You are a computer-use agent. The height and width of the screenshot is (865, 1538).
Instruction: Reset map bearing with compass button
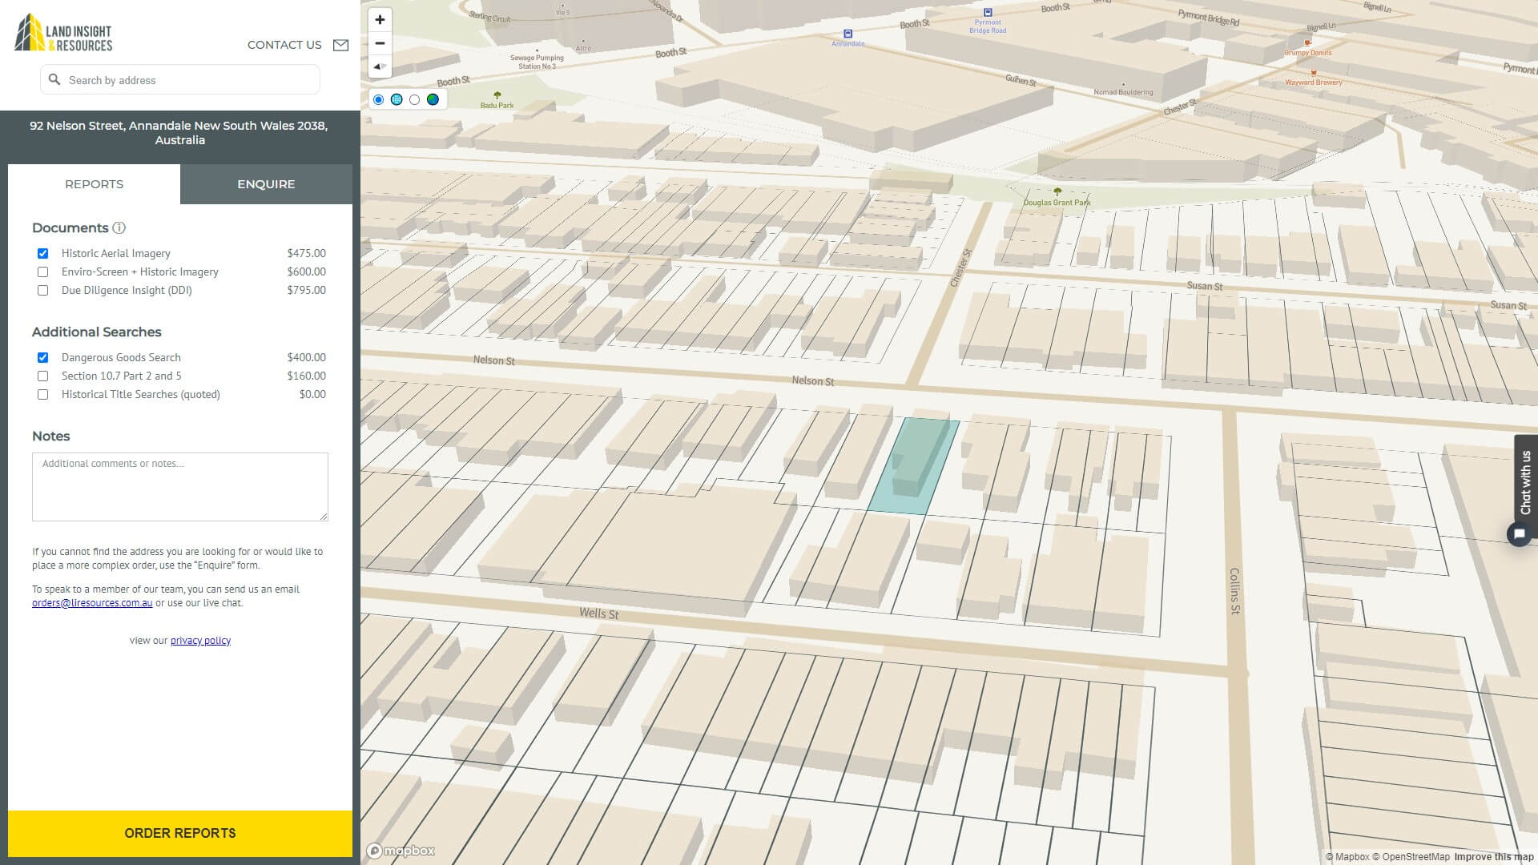click(380, 66)
